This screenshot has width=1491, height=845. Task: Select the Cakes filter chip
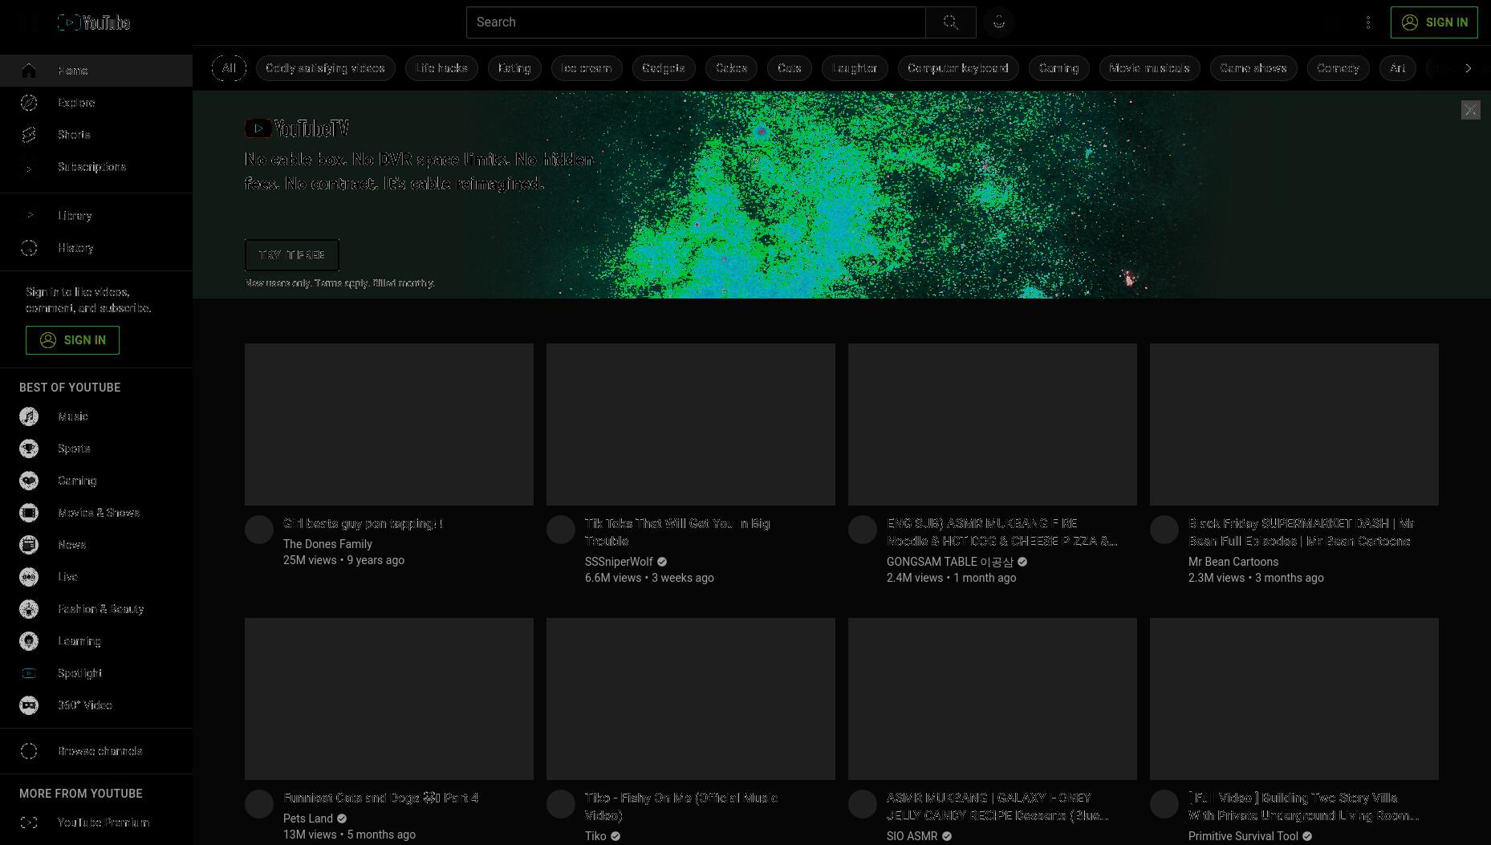pyautogui.click(x=731, y=68)
